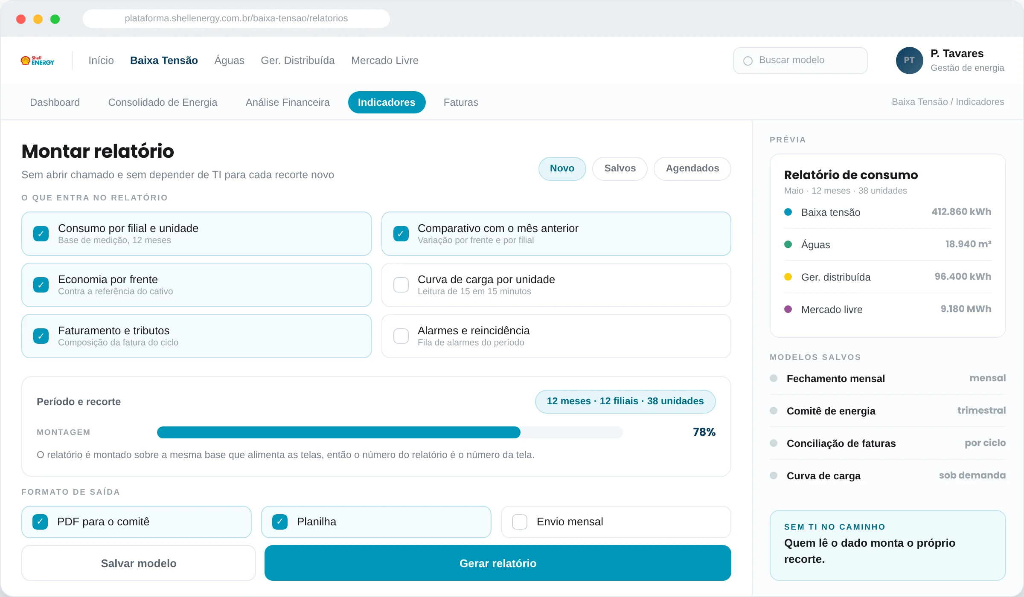The width and height of the screenshot is (1024, 597).
Task: Click the browser address bar
Action: point(236,18)
